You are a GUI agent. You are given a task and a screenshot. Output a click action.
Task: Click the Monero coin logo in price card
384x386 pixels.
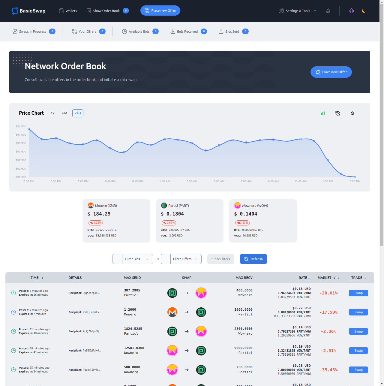[91, 206]
